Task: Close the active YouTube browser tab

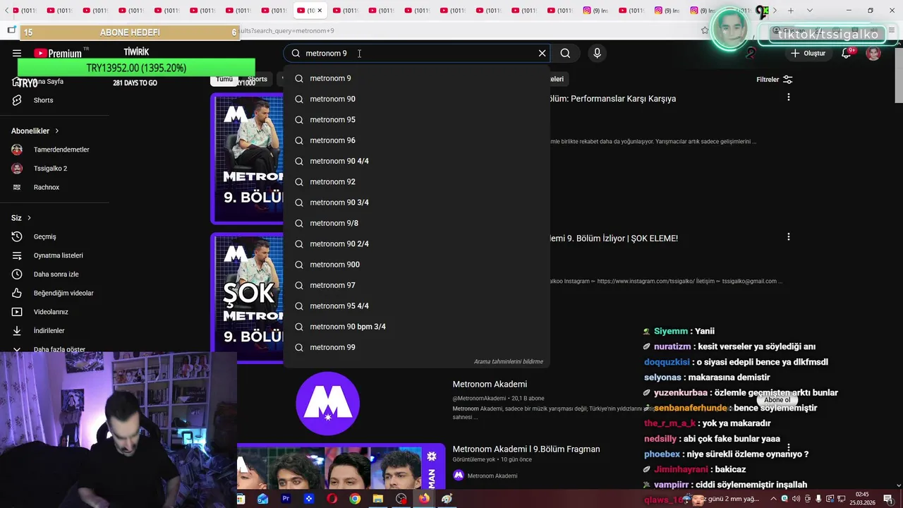Action: [x=320, y=11]
